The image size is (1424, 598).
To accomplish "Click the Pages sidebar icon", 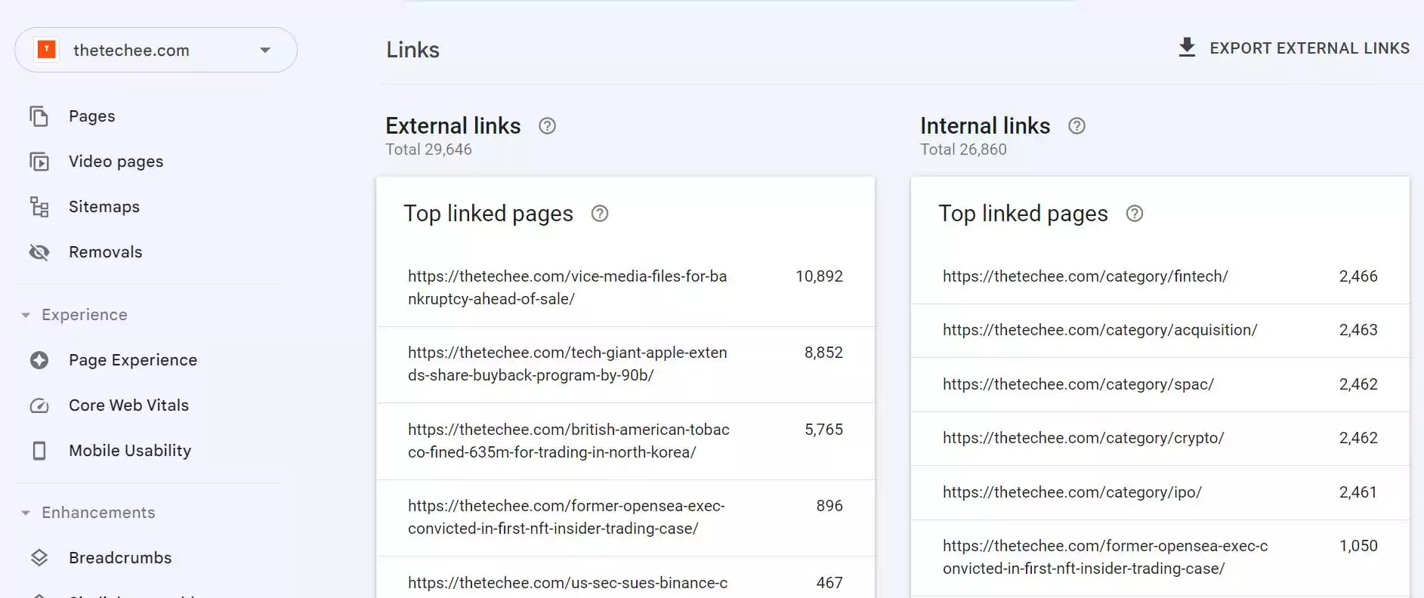I will (39, 116).
